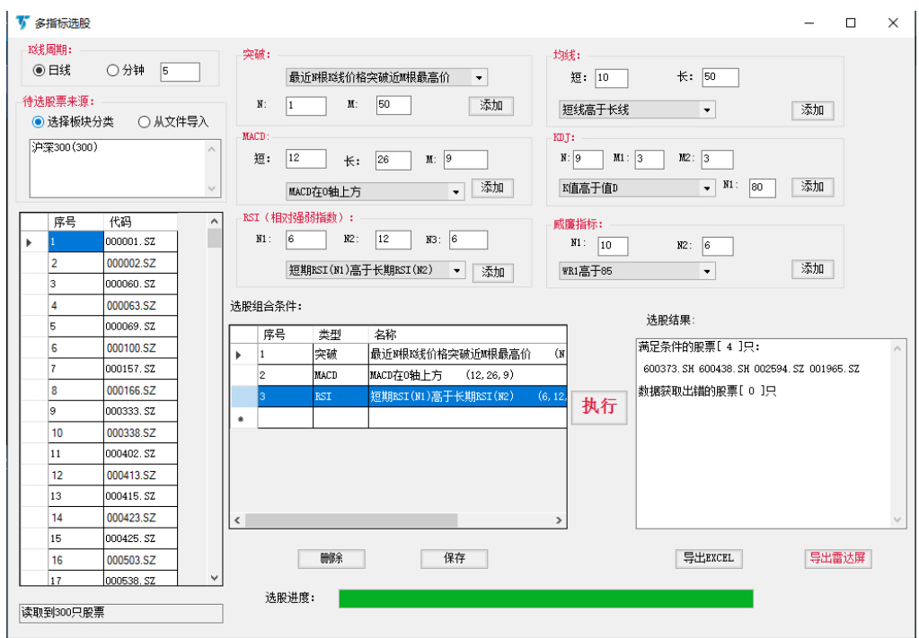
Task: Choose 从文件导入 as stock source
Action: (x=144, y=122)
